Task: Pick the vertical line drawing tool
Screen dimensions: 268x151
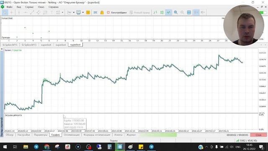Action: (19, 12)
